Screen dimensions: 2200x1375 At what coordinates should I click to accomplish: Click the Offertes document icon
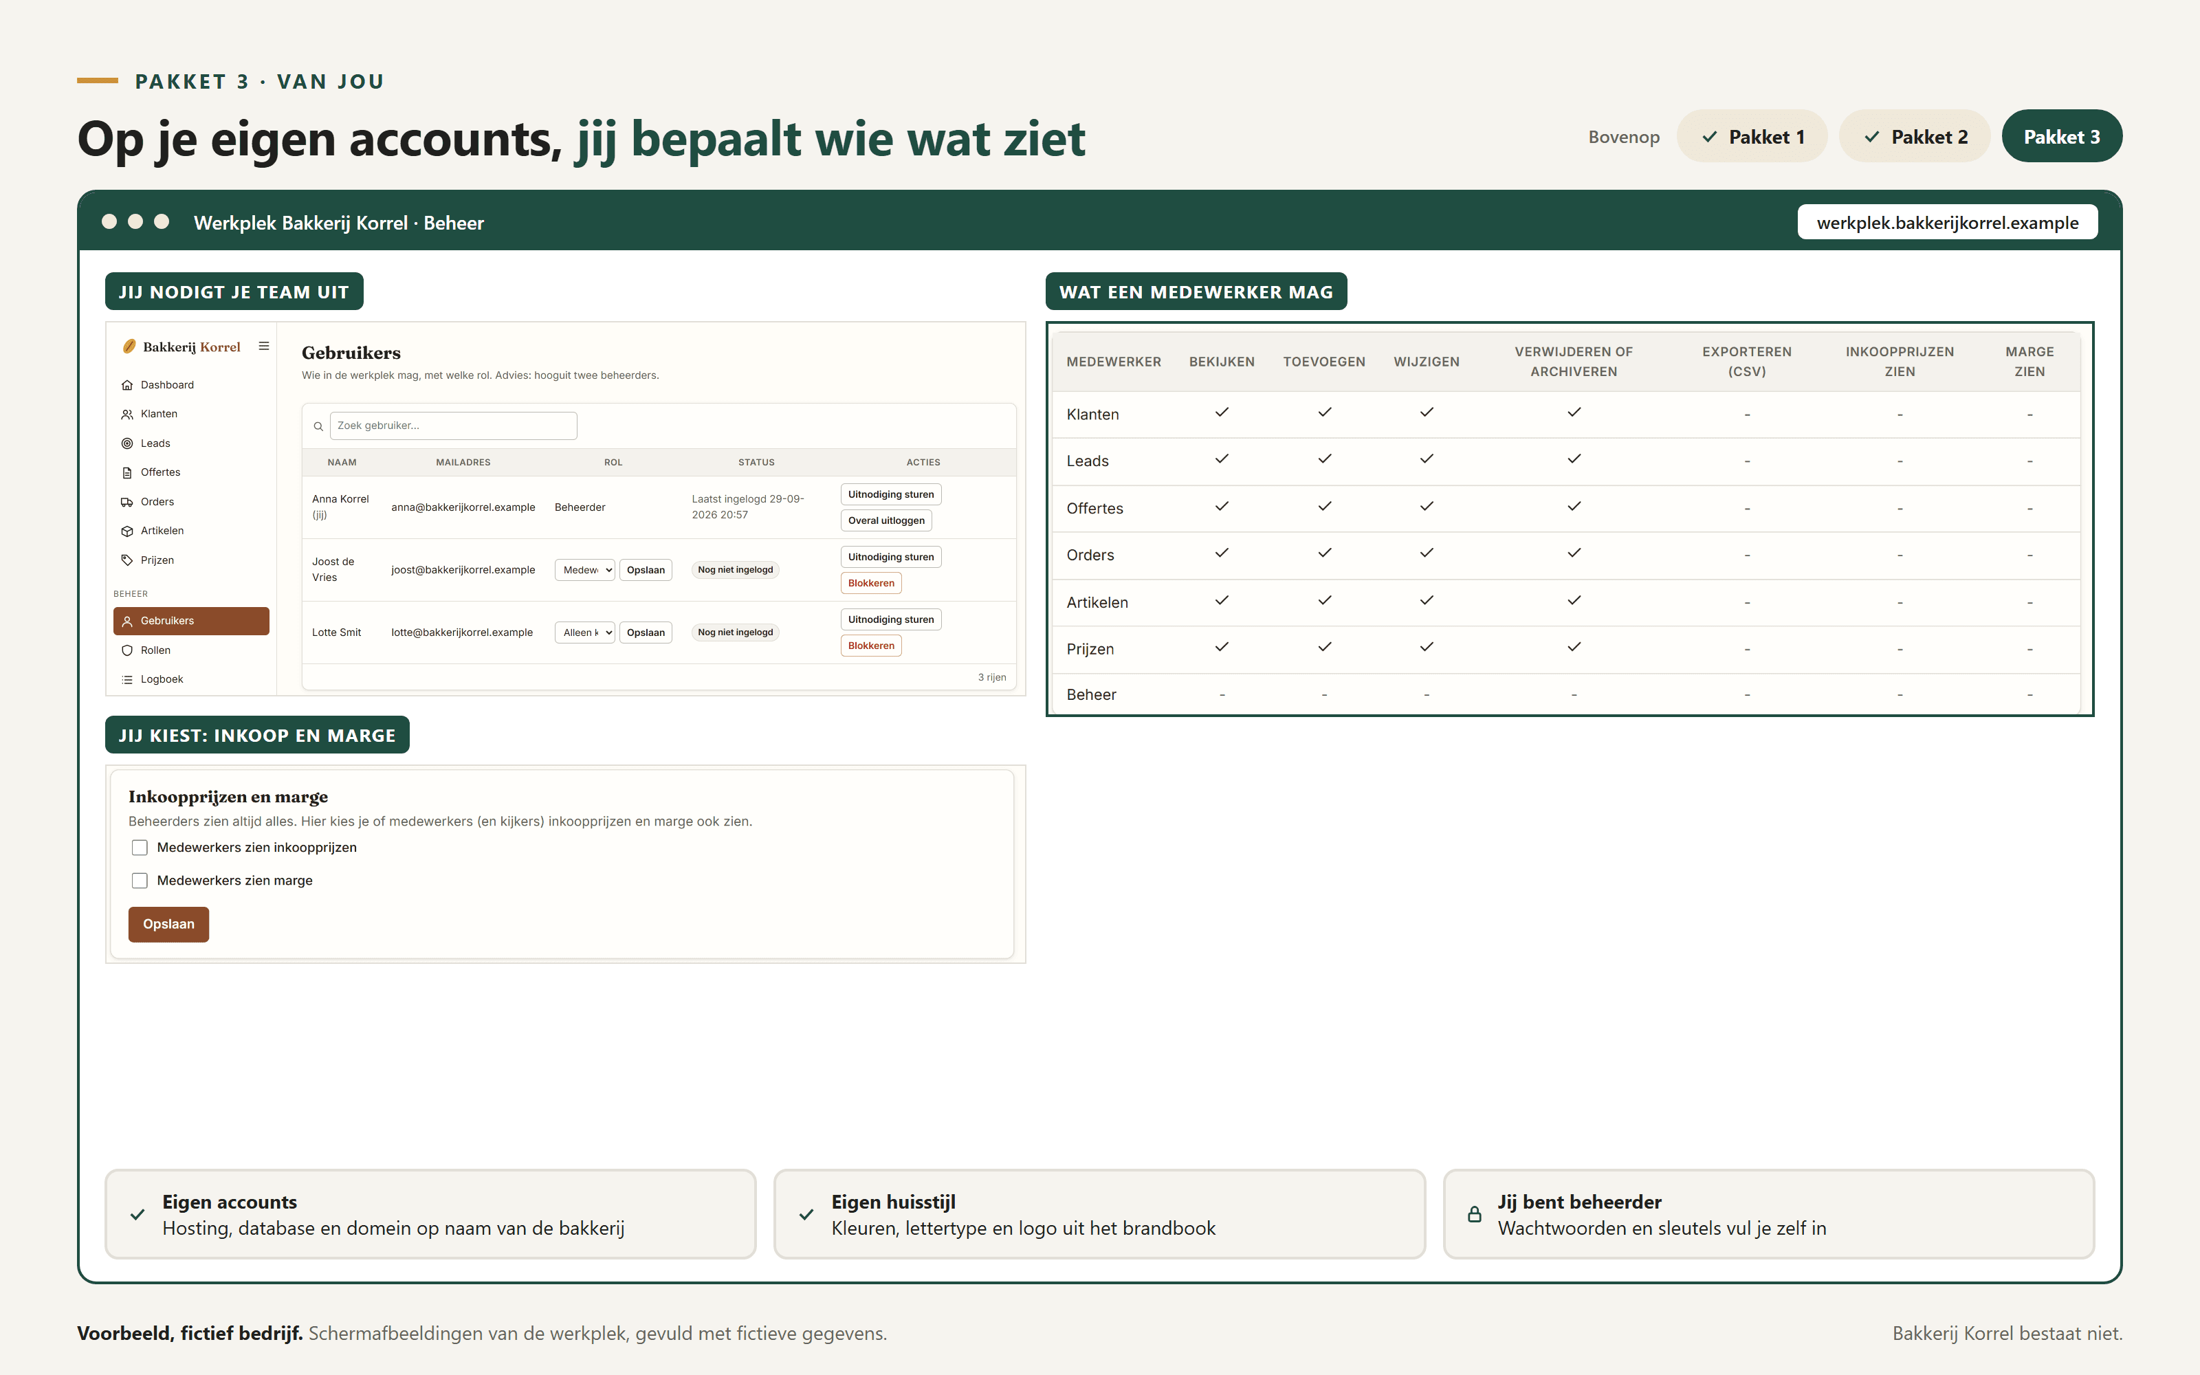[127, 472]
